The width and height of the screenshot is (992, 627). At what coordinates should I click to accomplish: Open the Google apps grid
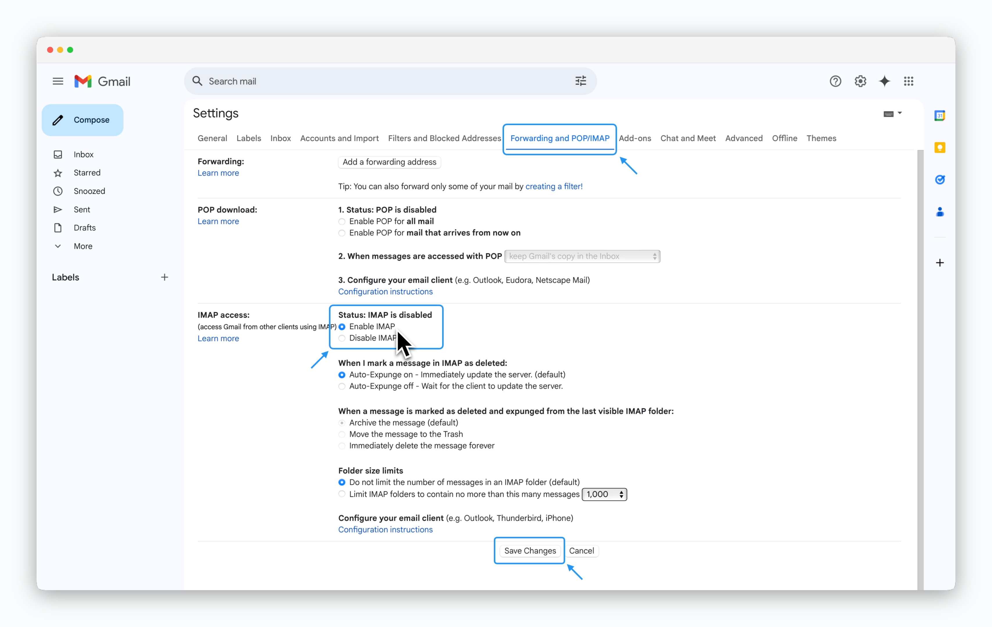click(908, 81)
